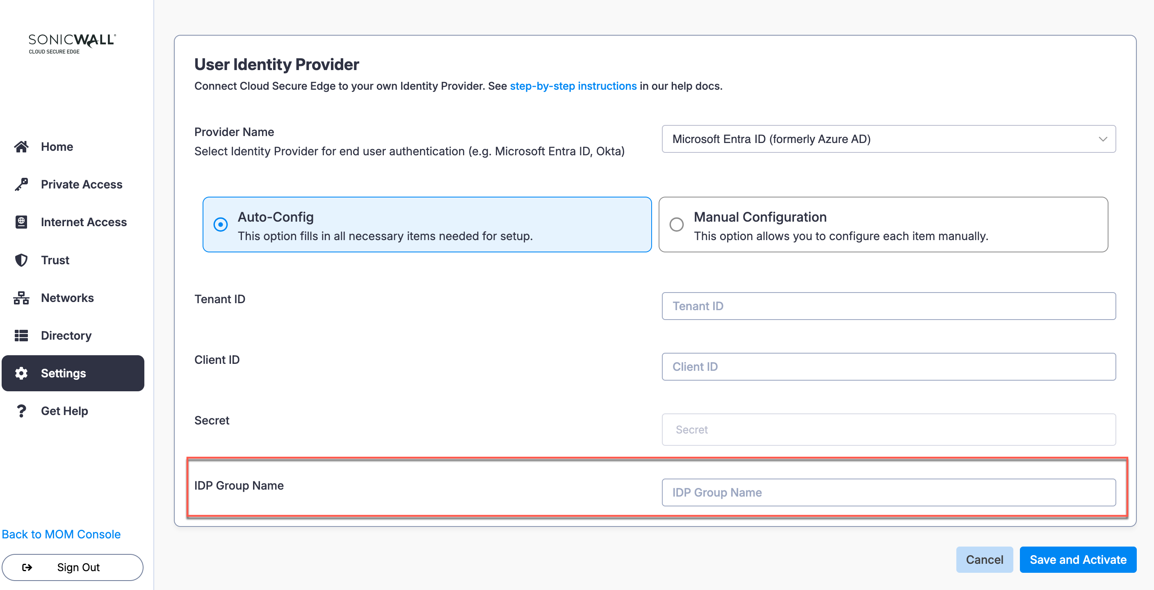The image size is (1154, 590).
Task: Open the step-by-step instructions link
Action: 573,86
